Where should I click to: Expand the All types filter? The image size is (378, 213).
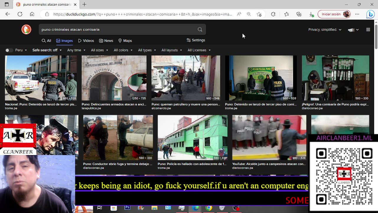[147, 50]
